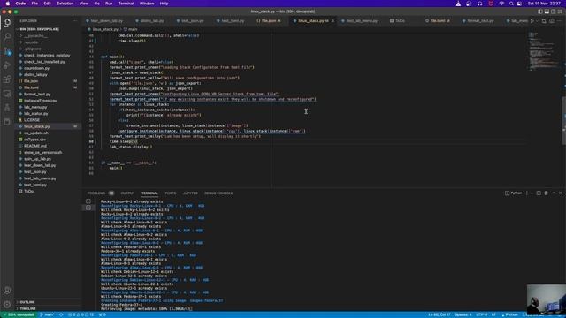The height and width of the screenshot is (318, 566).
Task: Close the bottom panel
Action: click(x=560, y=193)
